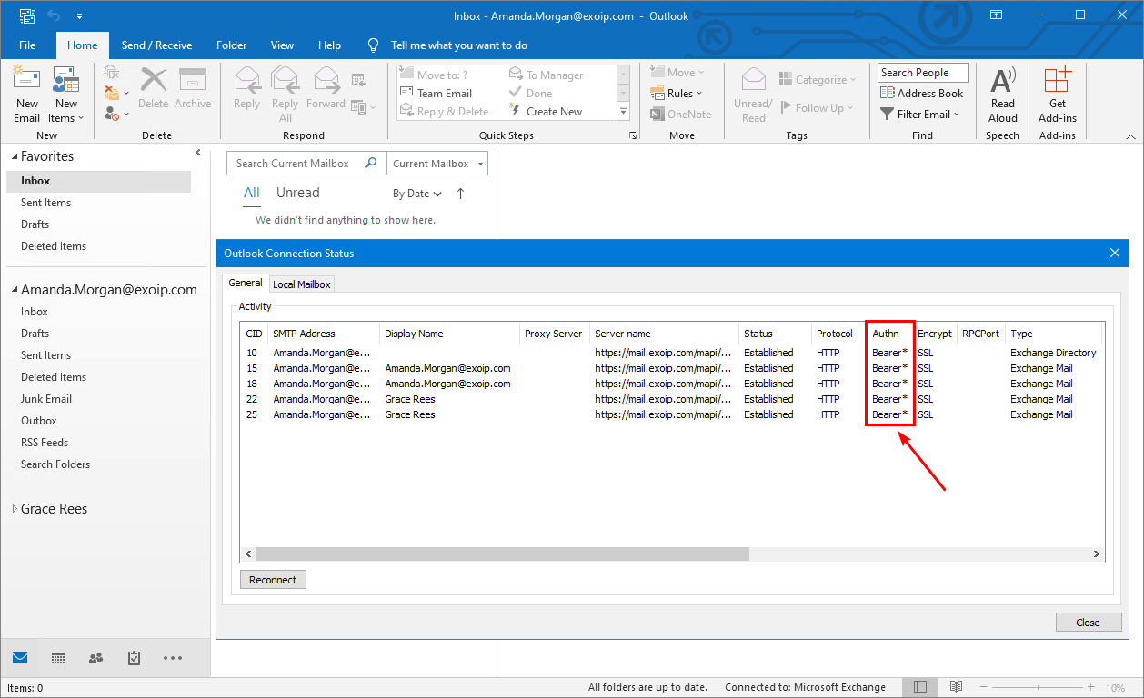The width and height of the screenshot is (1144, 698).
Task: Open the By Date sort dropdown
Action: coord(416,194)
